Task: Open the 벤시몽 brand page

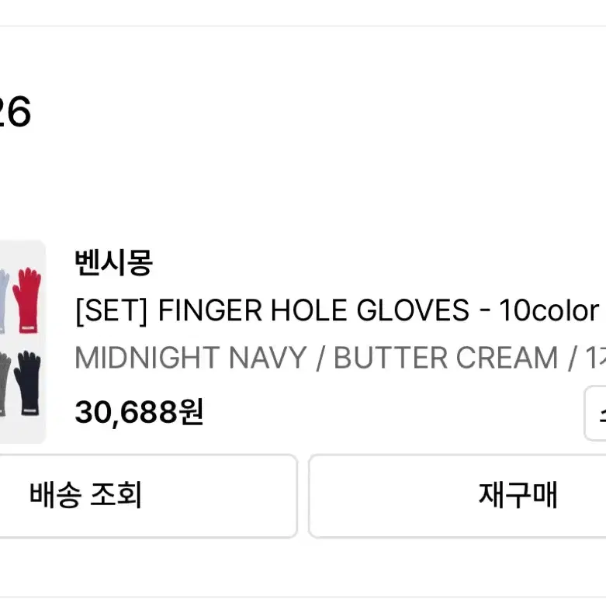Action: [x=113, y=262]
